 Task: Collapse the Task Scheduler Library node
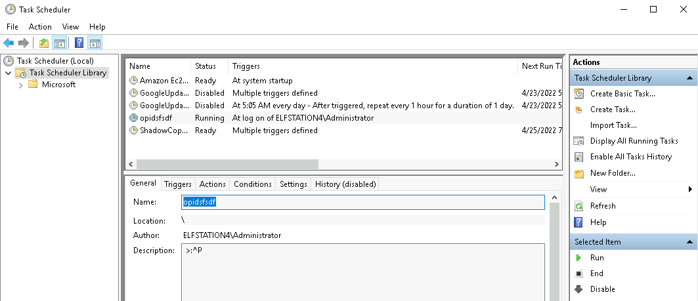click(8, 73)
